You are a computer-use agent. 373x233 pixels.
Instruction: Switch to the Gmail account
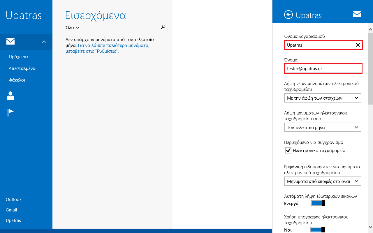click(x=11, y=210)
